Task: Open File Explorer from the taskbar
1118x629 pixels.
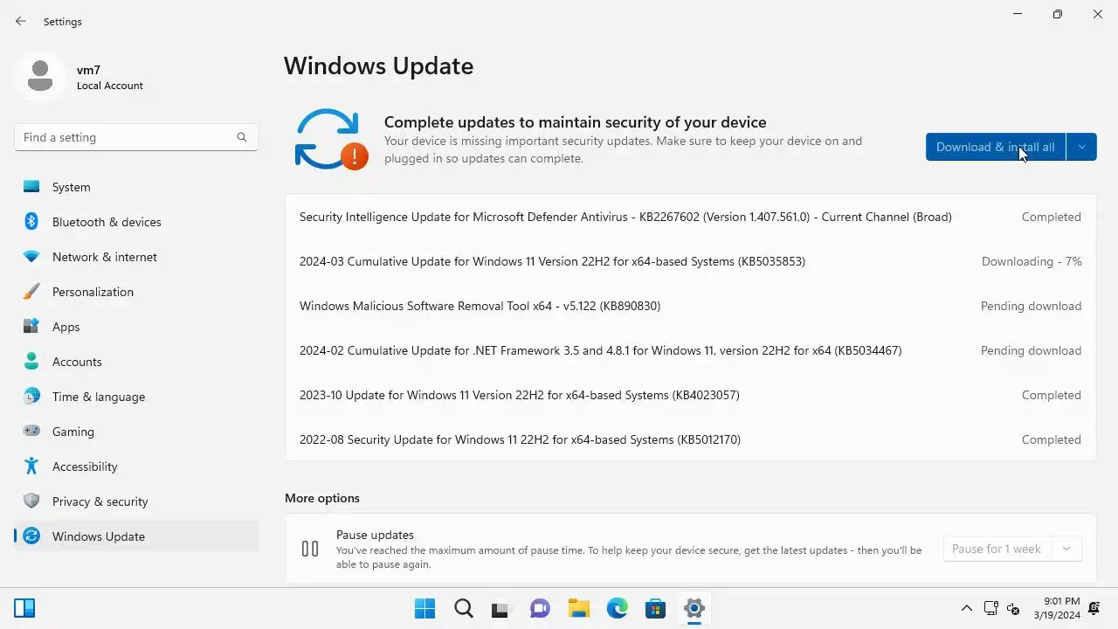Action: pyautogui.click(x=579, y=609)
